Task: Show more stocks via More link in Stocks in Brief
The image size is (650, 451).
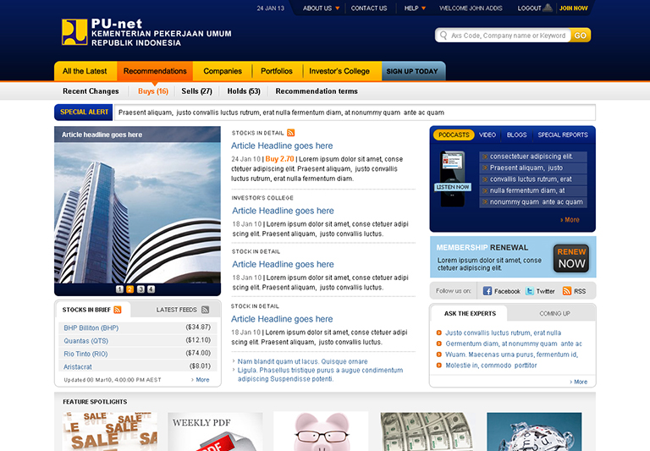Action: 201,380
